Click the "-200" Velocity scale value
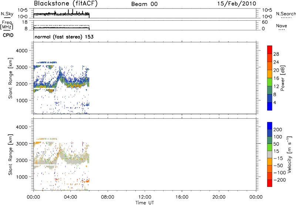 [280, 180]
